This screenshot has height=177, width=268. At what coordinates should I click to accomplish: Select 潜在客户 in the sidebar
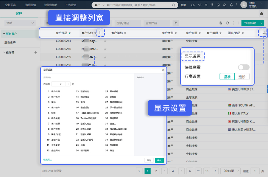click(10, 42)
